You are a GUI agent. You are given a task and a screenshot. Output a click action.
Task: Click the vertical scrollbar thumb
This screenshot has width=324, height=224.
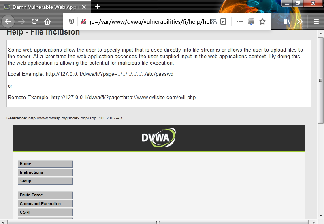(320, 80)
